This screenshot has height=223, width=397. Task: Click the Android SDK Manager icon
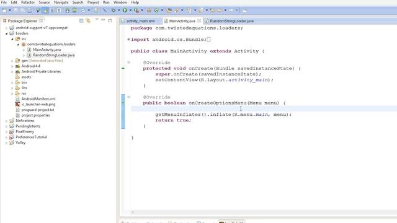coord(68,11)
